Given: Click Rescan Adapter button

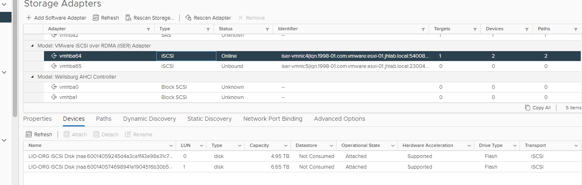Looking at the screenshot, I should 208,18.
